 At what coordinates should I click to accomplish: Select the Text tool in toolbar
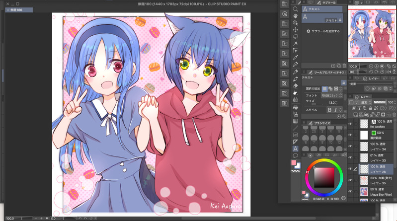coord(295,149)
